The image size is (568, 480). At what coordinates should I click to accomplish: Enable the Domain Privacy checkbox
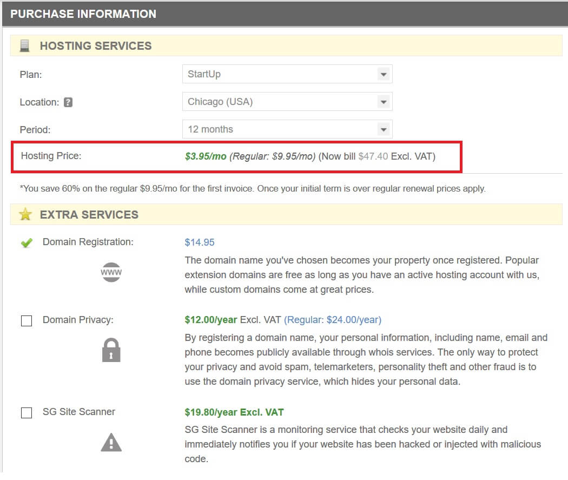click(x=27, y=320)
